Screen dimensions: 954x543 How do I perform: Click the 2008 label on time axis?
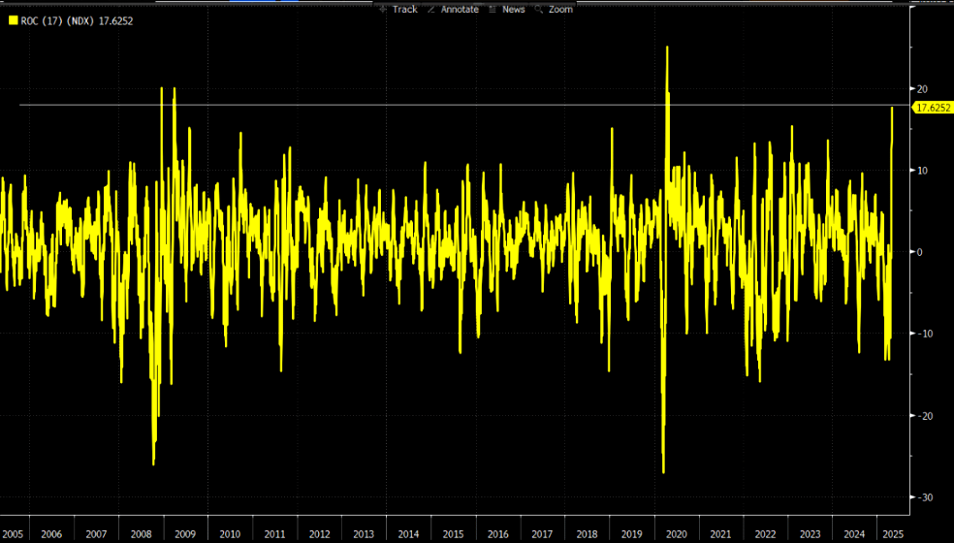click(x=141, y=534)
